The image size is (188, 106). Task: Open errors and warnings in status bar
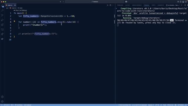[x=7, y=105]
